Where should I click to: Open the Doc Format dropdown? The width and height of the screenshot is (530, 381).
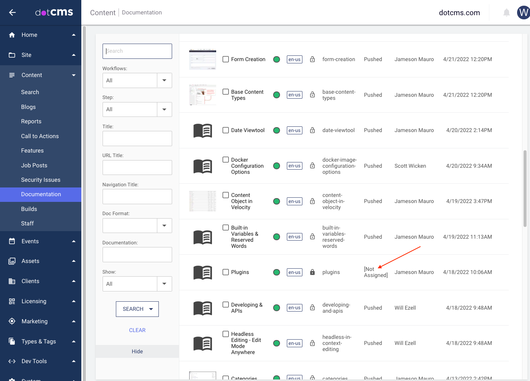[164, 225]
